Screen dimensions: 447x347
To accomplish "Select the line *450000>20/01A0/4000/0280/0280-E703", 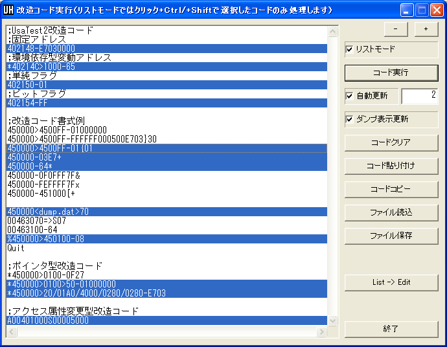I will tap(166, 293).
